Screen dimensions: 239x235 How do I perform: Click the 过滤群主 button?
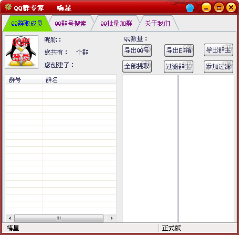pos(179,67)
